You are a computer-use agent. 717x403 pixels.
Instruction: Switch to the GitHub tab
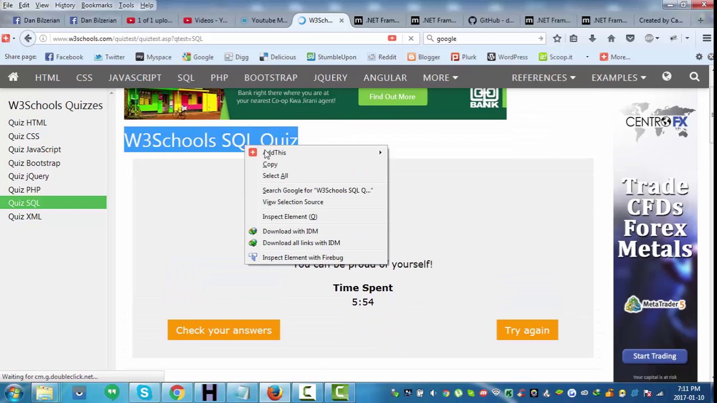tap(491, 21)
